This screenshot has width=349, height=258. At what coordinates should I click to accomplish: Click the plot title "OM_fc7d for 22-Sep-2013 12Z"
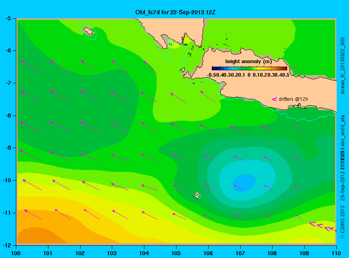(175, 12)
